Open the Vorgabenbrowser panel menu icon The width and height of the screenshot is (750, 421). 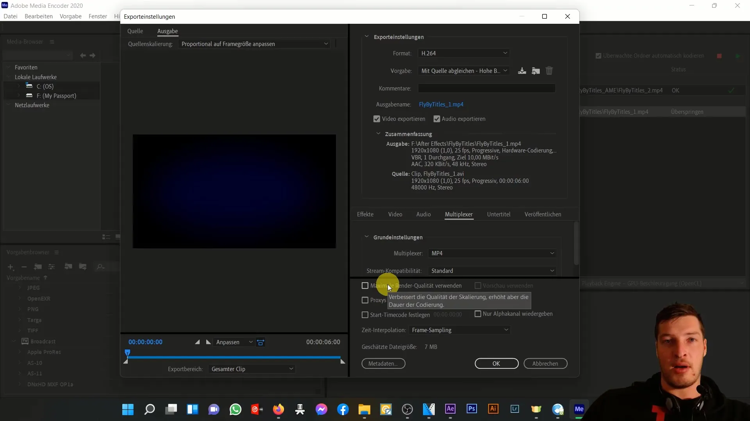pyautogui.click(x=57, y=252)
